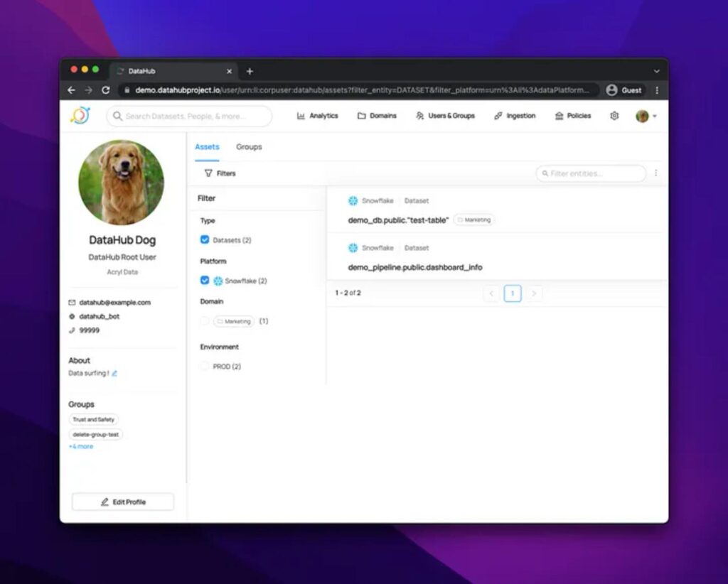Click the profile picture of DataHub Dog

point(122,183)
